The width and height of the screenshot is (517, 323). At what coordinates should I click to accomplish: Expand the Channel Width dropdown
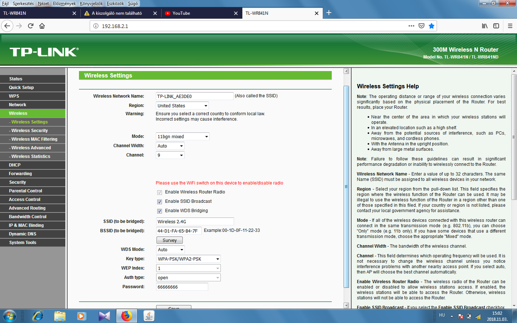[x=170, y=146]
